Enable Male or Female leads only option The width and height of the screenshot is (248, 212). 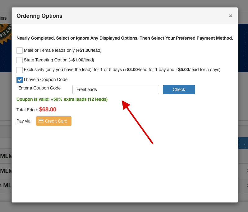pyautogui.click(x=20, y=51)
